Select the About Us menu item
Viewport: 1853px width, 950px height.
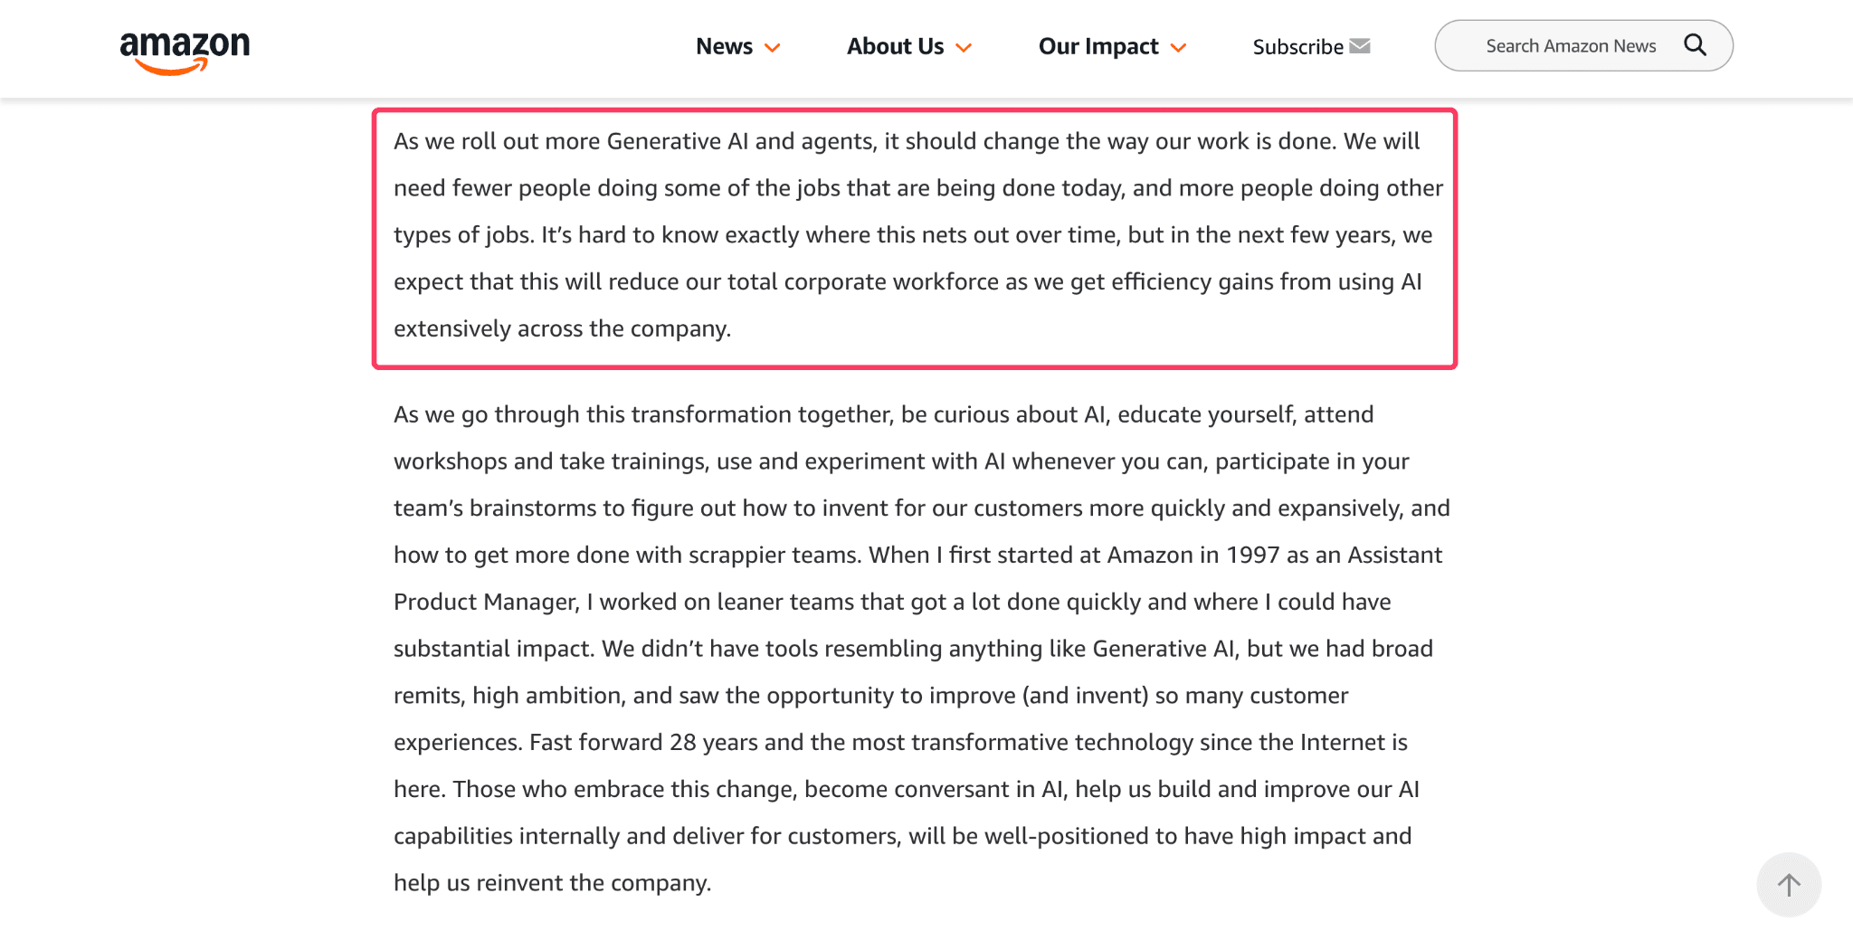click(x=894, y=46)
